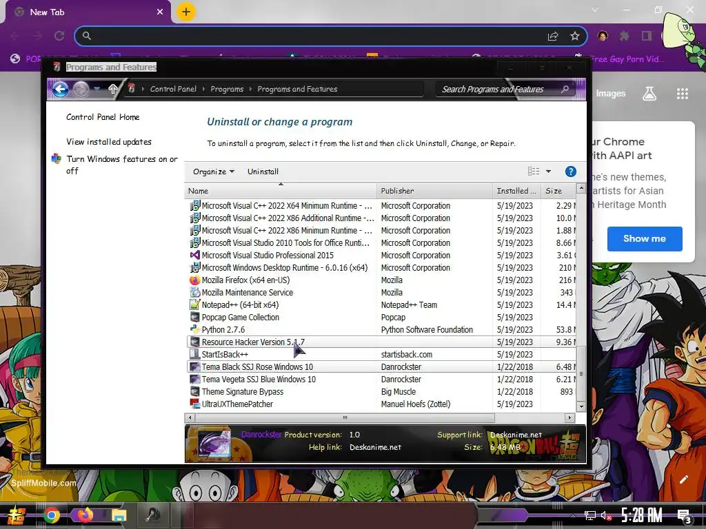Select Microsoft Windows Desktop Runtime 6.0.16 entry

click(381, 268)
